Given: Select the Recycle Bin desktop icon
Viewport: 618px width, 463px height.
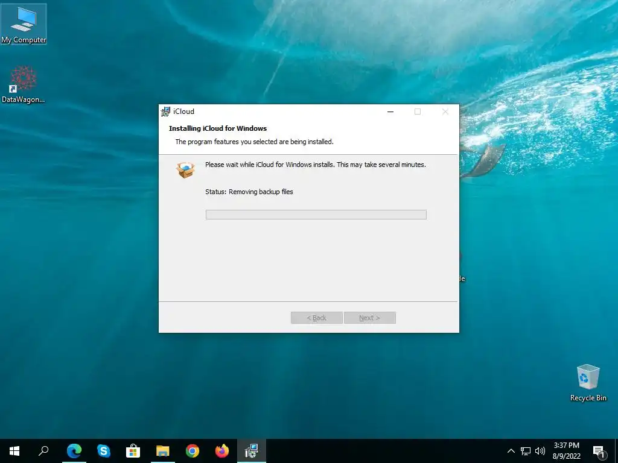Looking at the screenshot, I should [588, 383].
